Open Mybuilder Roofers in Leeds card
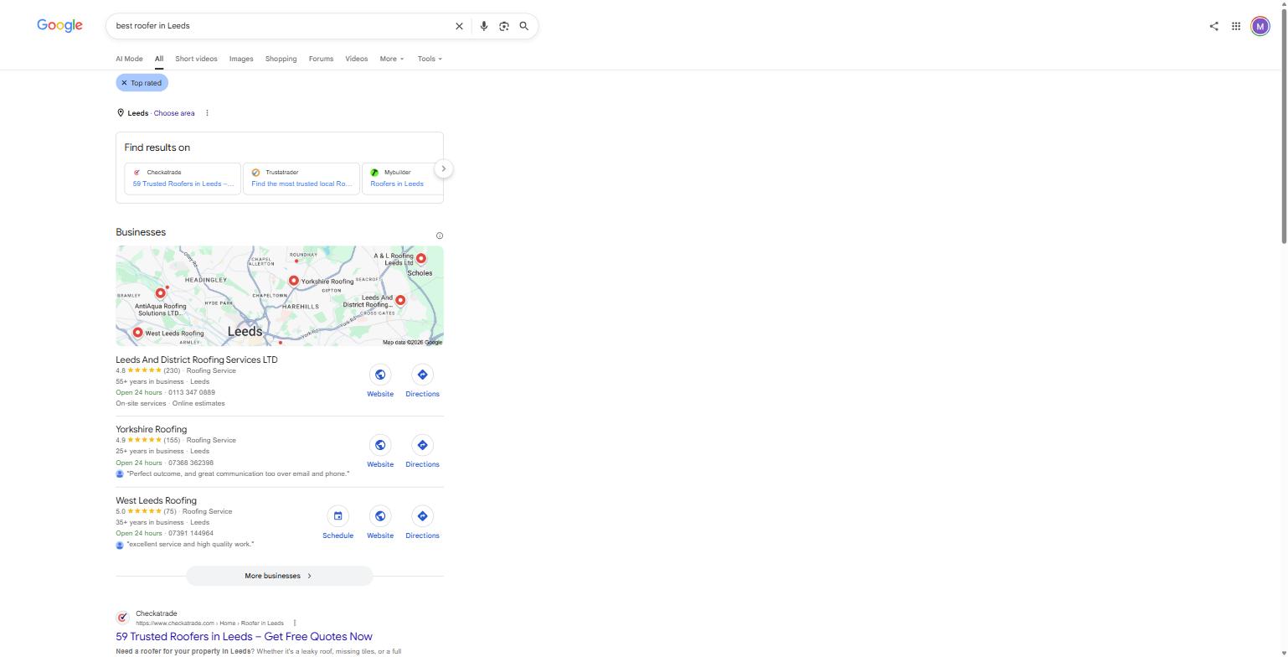 [x=403, y=178]
